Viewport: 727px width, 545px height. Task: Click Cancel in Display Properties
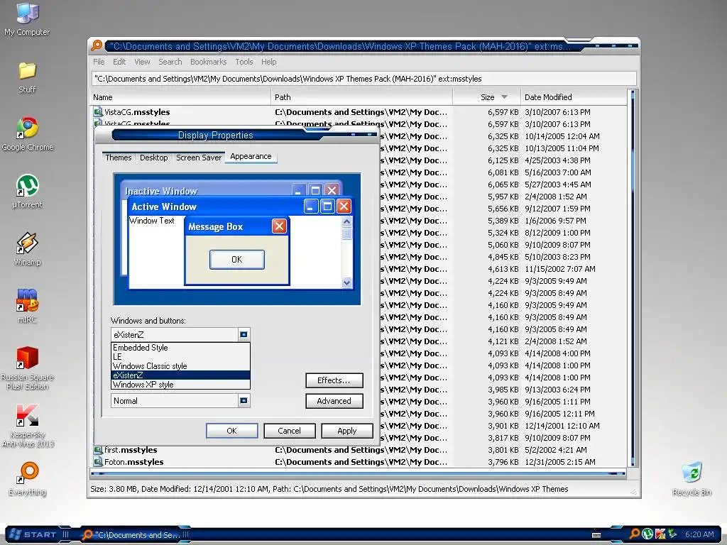click(290, 431)
